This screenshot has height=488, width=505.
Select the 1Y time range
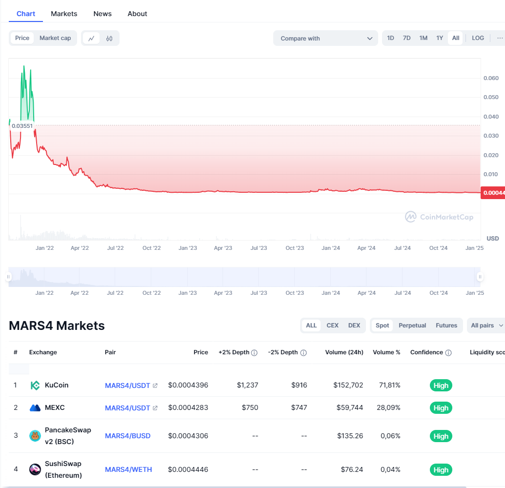(x=440, y=38)
